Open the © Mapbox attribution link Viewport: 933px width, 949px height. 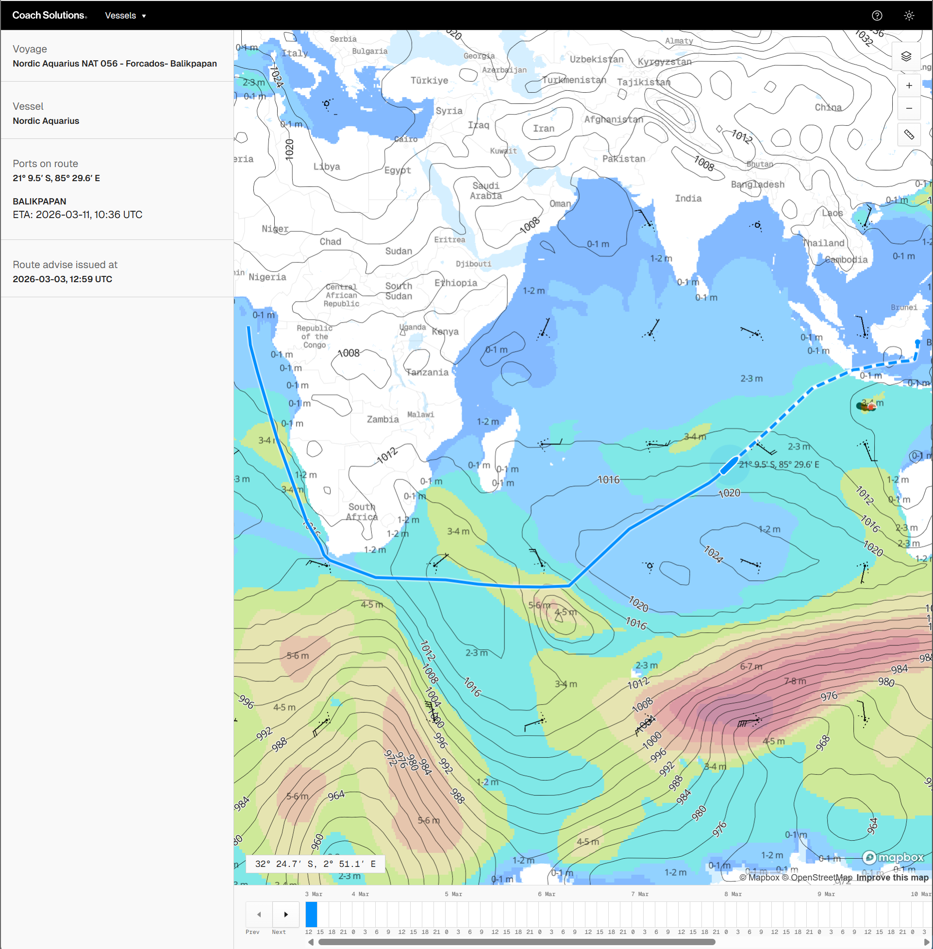[759, 878]
